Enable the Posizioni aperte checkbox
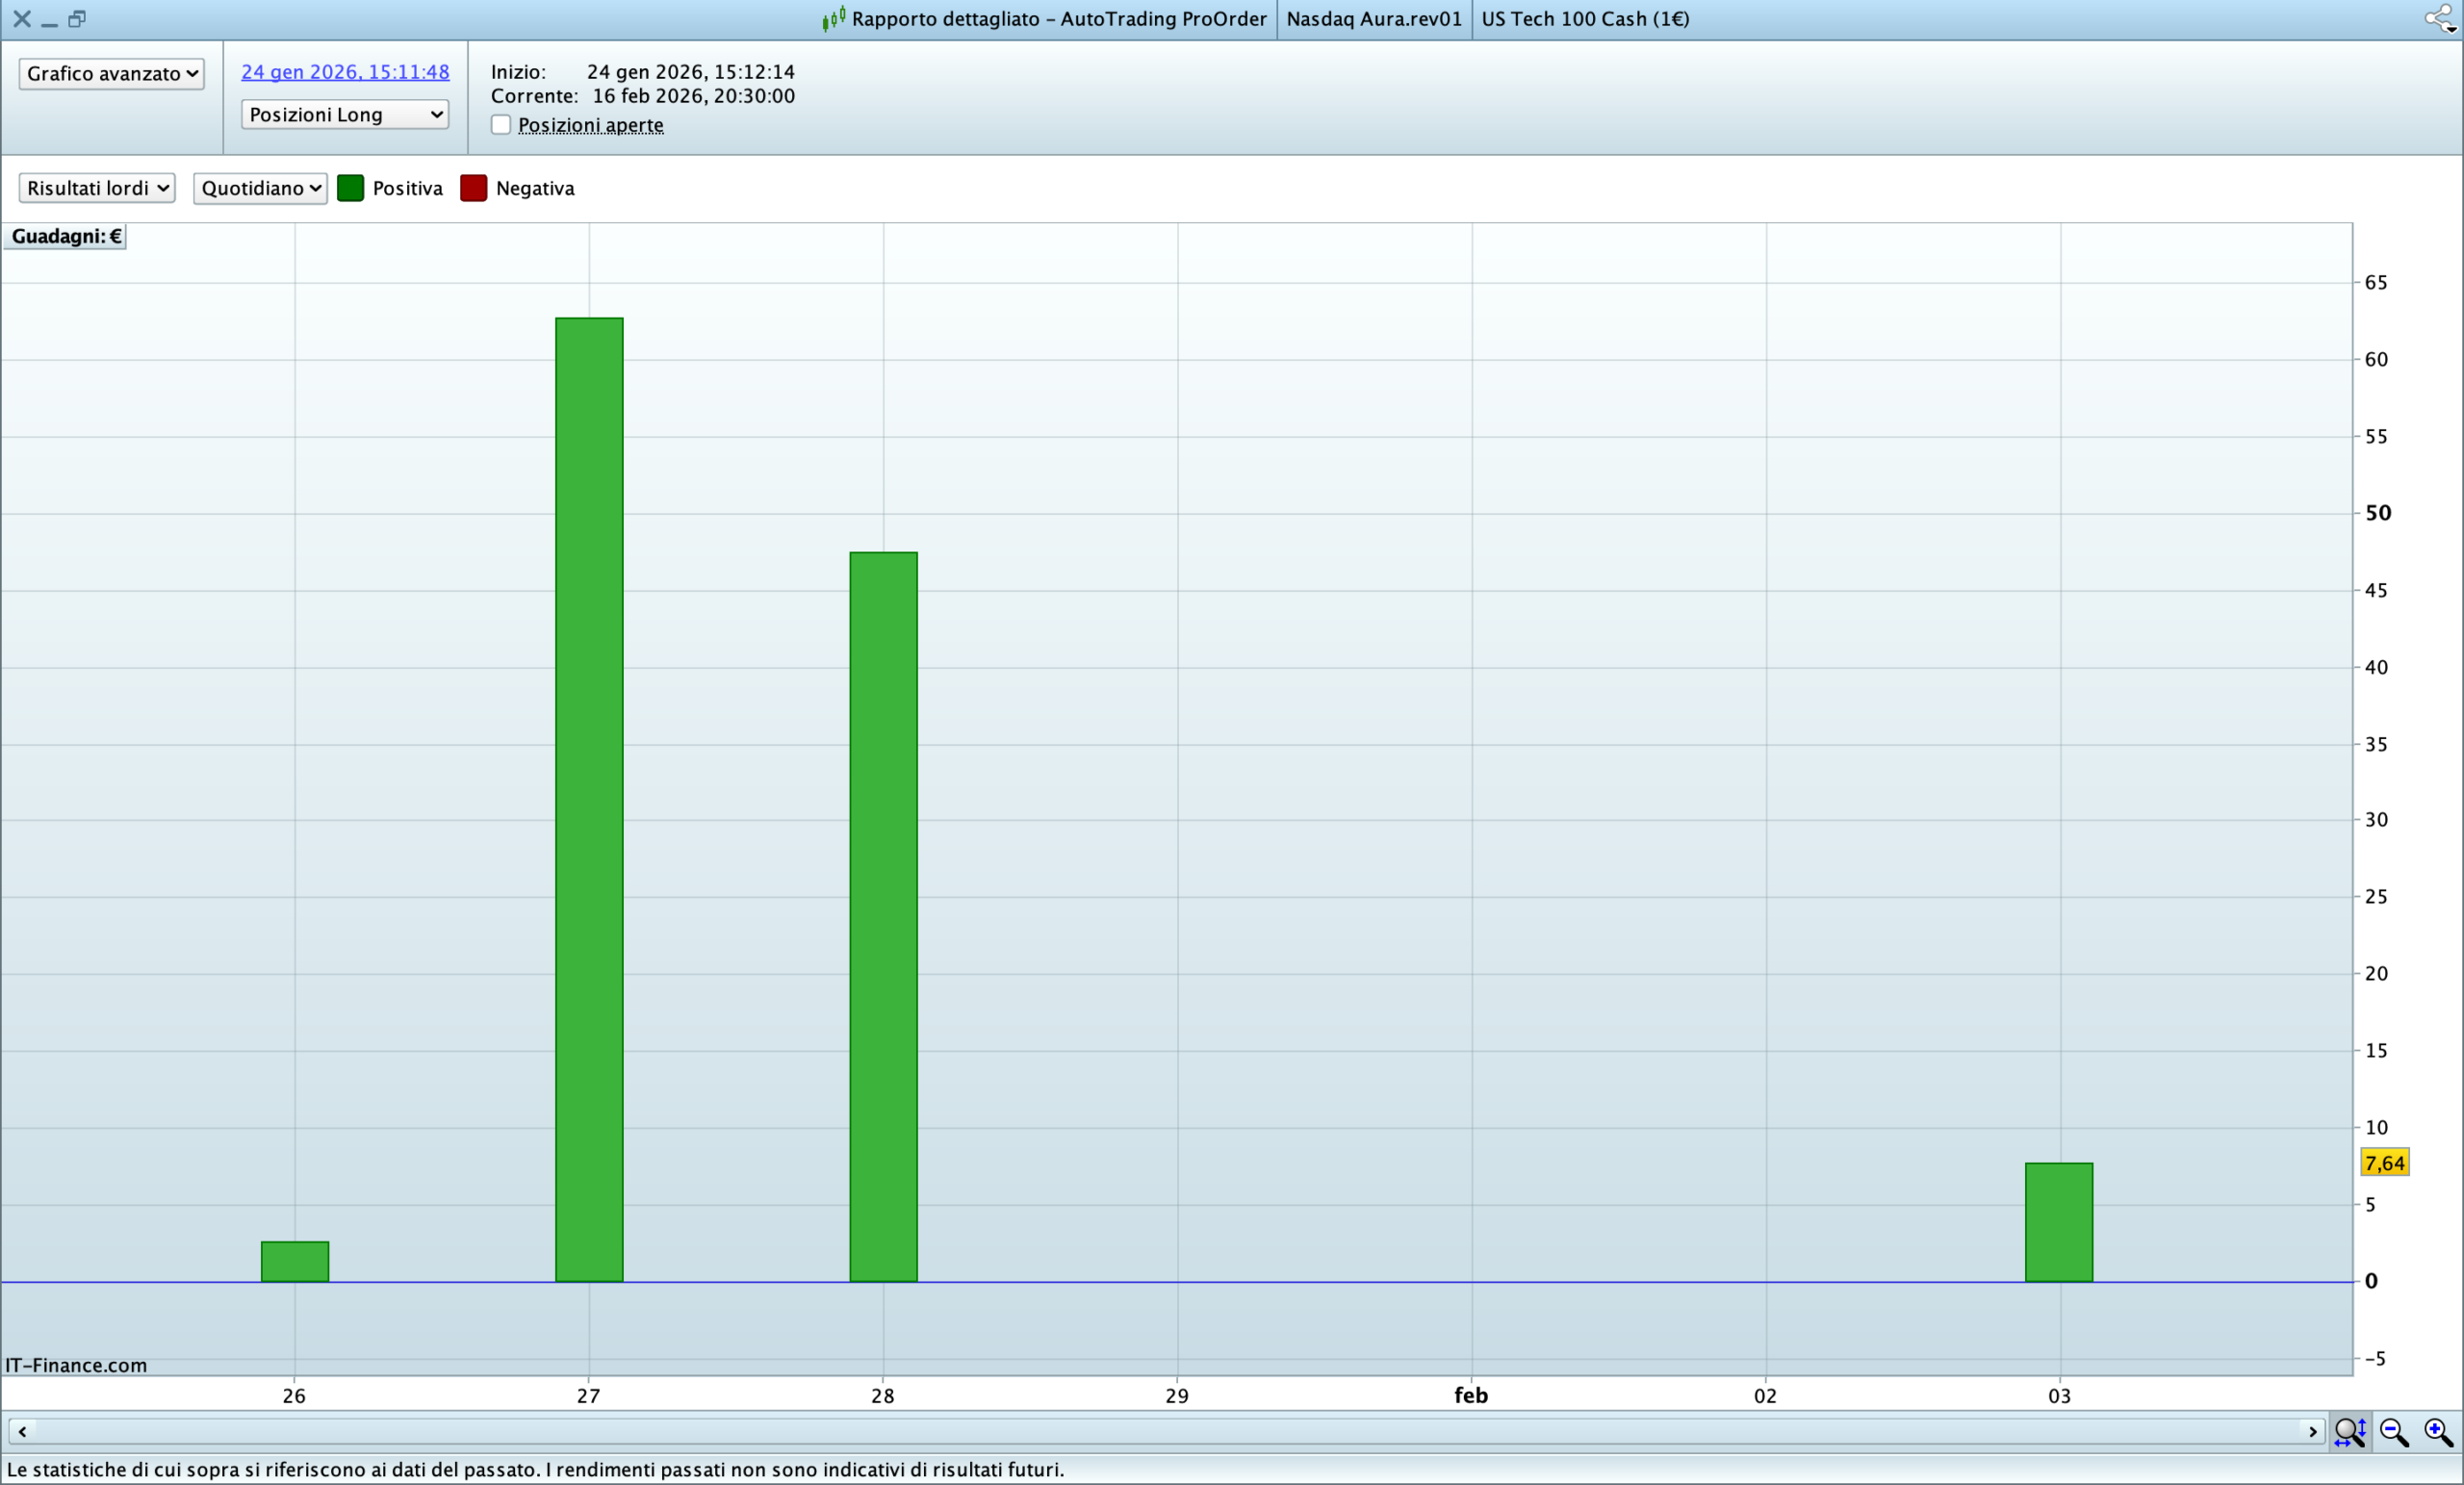Image resolution: width=2464 pixels, height=1485 pixels. 501,125
